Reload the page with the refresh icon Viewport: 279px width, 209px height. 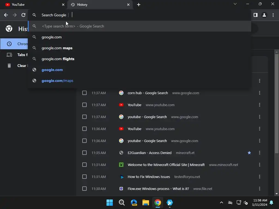click(x=23, y=15)
